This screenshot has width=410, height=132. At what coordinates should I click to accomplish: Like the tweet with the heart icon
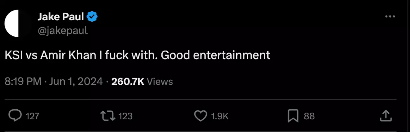pos(200,116)
